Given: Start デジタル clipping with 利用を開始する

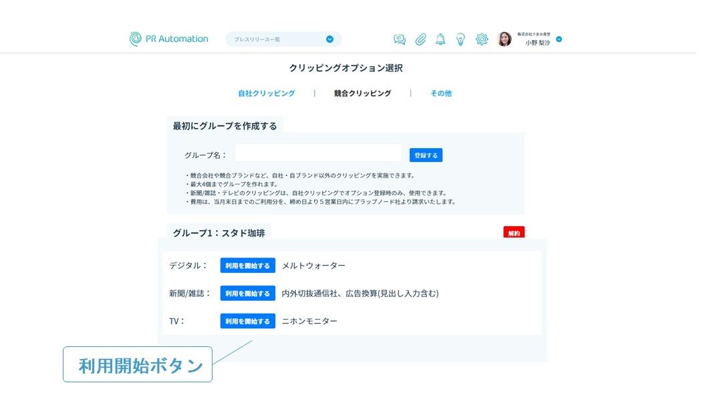Looking at the screenshot, I should (x=247, y=266).
